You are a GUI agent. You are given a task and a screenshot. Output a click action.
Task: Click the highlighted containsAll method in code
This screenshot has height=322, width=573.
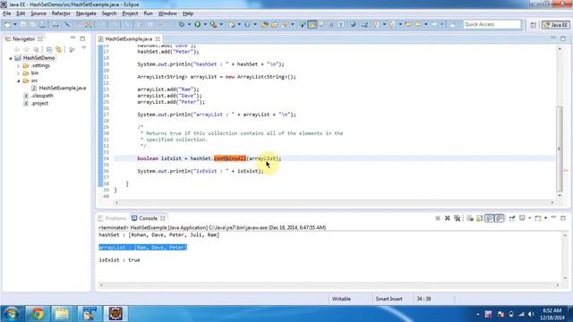click(x=230, y=158)
